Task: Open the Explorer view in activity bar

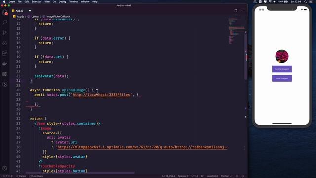Action: (5, 12)
